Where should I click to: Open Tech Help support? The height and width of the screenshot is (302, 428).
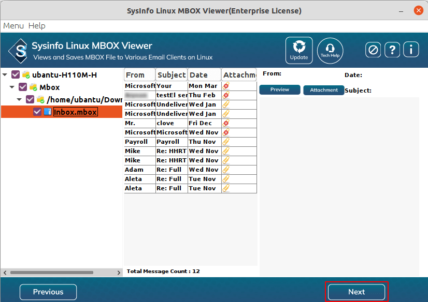point(330,51)
